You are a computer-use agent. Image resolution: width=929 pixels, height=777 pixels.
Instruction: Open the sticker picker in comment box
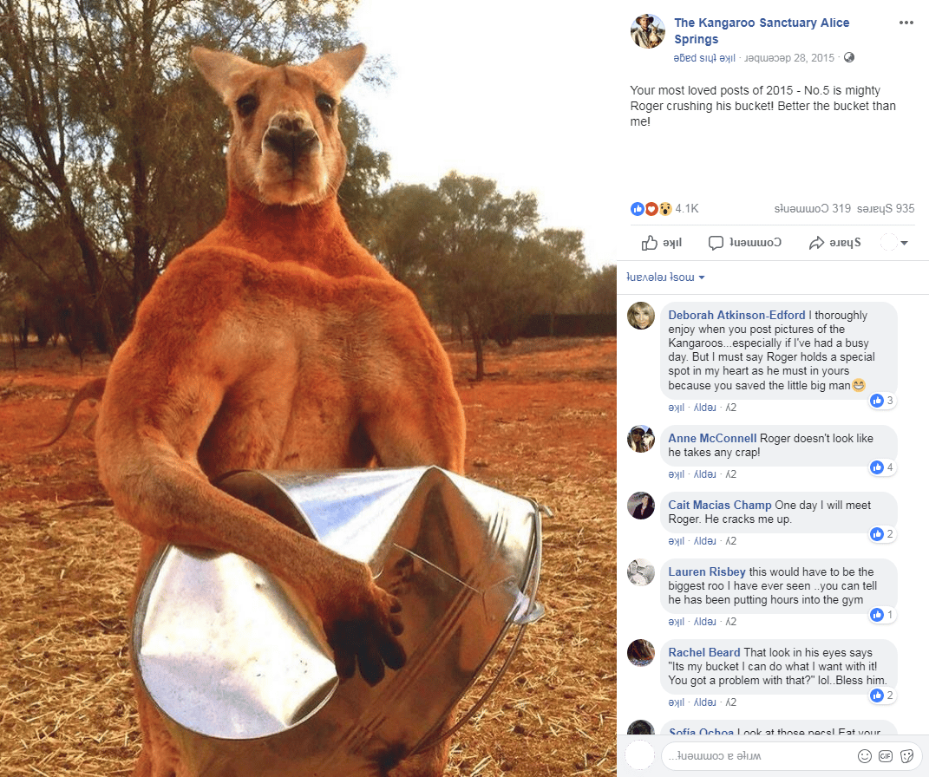[906, 755]
